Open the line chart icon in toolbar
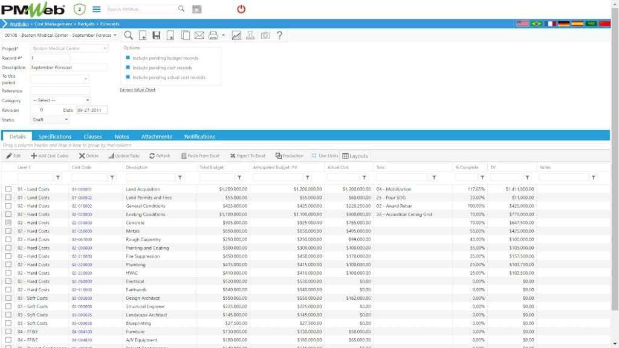The width and height of the screenshot is (619, 348). pos(236,36)
